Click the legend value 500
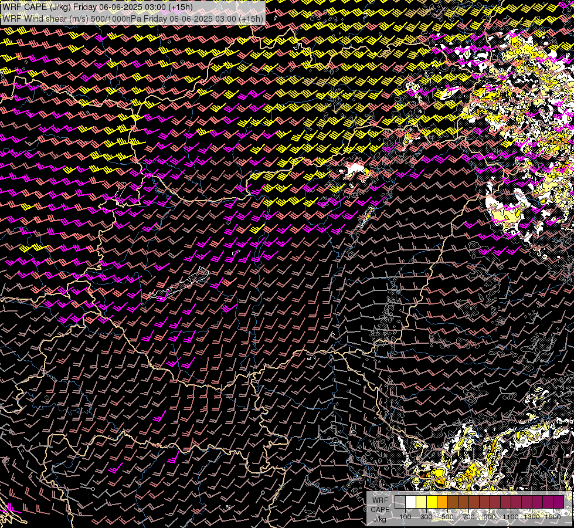The height and width of the screenshot is (528, 574). [447, 517]
